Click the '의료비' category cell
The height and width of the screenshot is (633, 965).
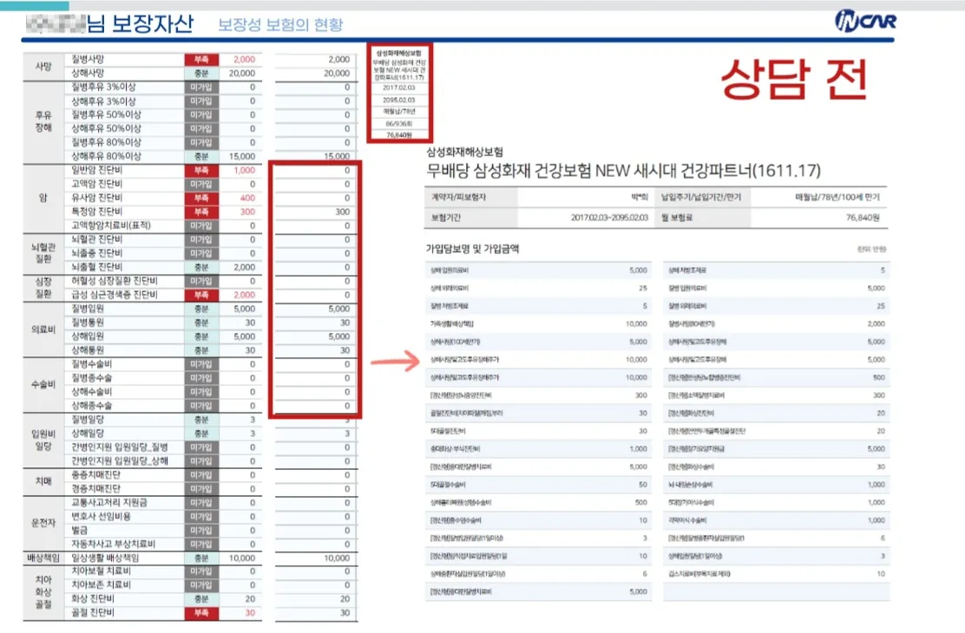click(43, 330)
